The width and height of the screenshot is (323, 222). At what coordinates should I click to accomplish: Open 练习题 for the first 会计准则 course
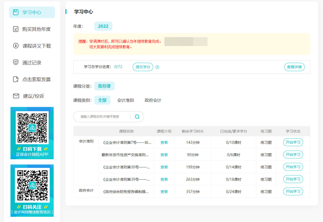click(266, 142)
